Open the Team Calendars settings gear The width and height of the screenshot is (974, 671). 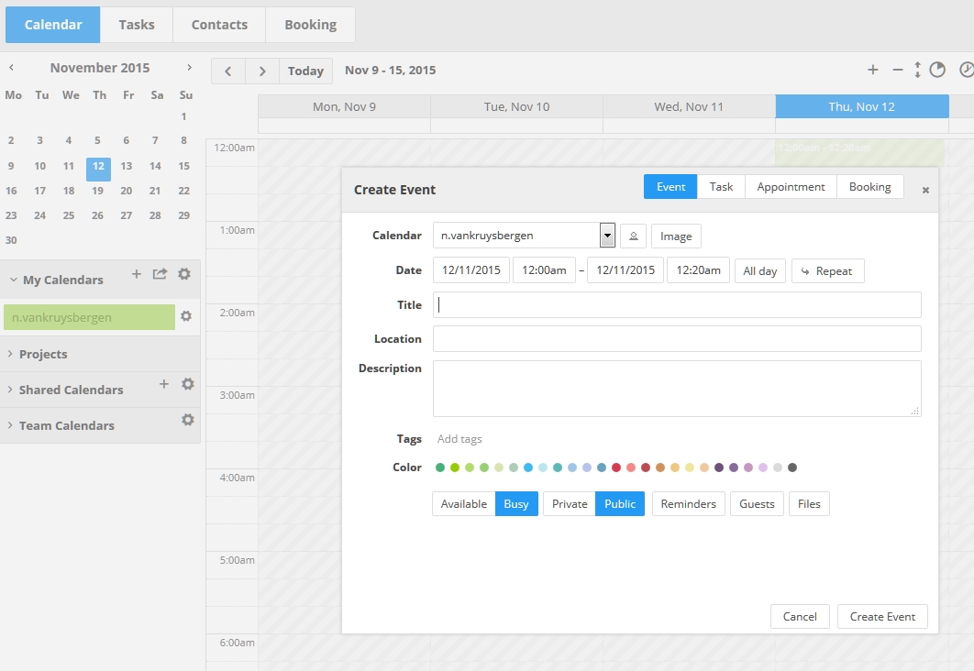188,420
